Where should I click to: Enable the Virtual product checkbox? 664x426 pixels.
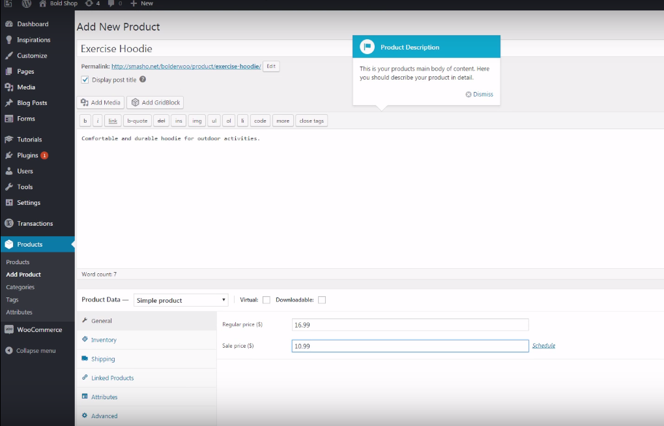tap(266, 300)
